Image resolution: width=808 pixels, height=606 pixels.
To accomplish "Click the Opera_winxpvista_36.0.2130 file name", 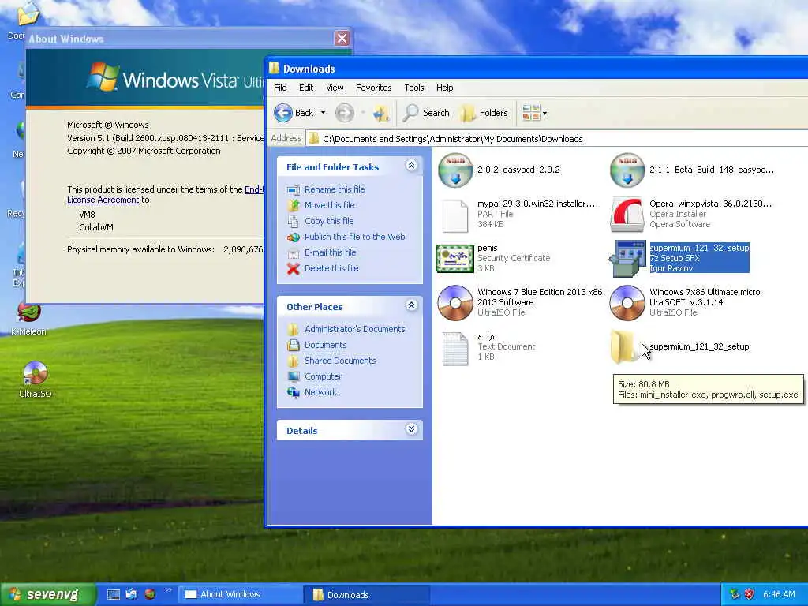I will coord(711,204).
